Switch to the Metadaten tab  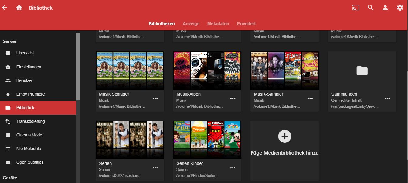[218, 24]
